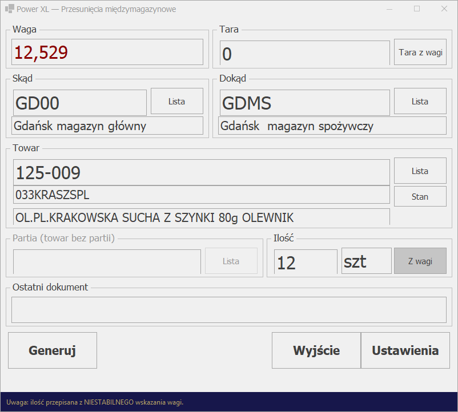The width and height of the screenshot is (458, 412).
Task: Click the OL.PL.KRAKOWSKA SUCHA product name field
Action: pos(202,216)
